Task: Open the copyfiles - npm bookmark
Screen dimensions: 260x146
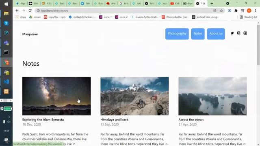Action: (x=55, y=17)
